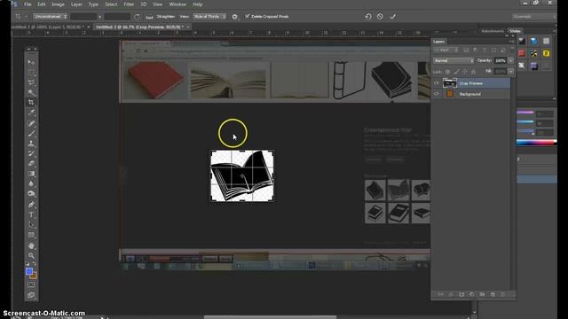Select the Dodge tool
This screenshot has height=319, width=568.
tap(31, 194)
